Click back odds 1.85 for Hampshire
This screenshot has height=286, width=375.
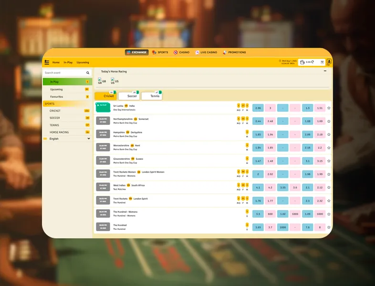[258, 134]
